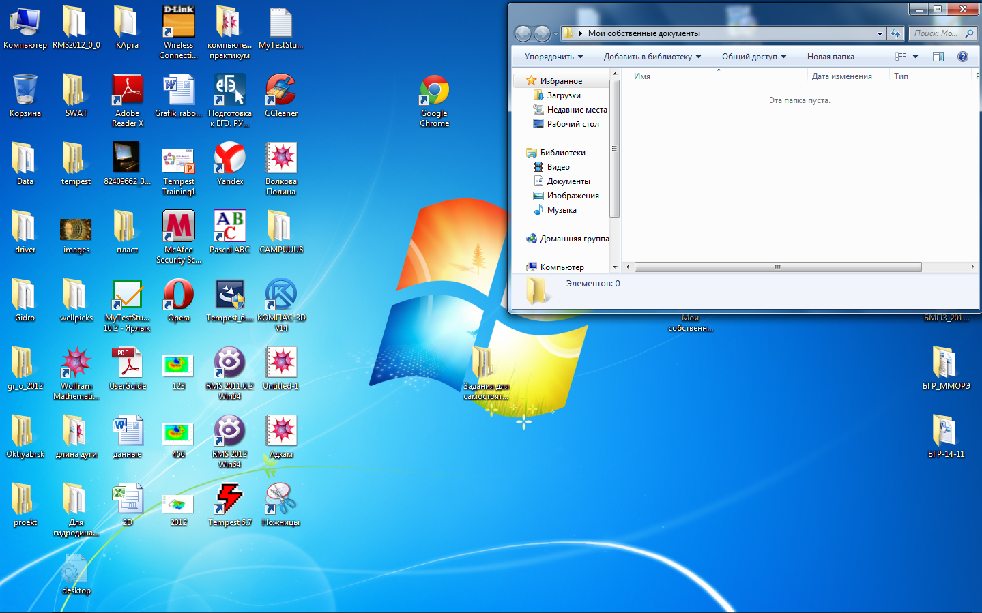Image resolution: width=982 pixels, height=613 pixels.
Task: Open Загрузки in the navigation pane
Action: (564, 95)
